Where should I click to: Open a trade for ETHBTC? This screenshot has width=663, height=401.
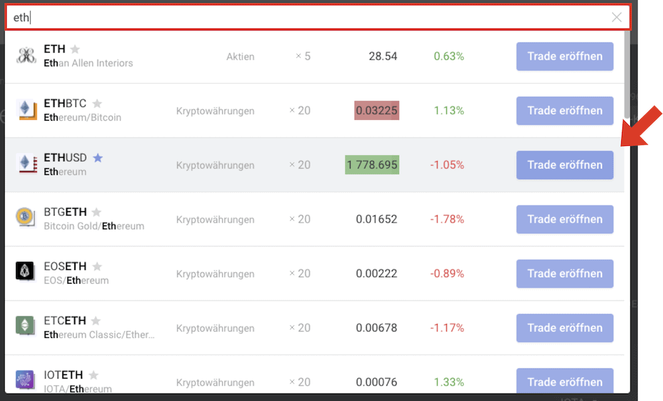(564, 111)
